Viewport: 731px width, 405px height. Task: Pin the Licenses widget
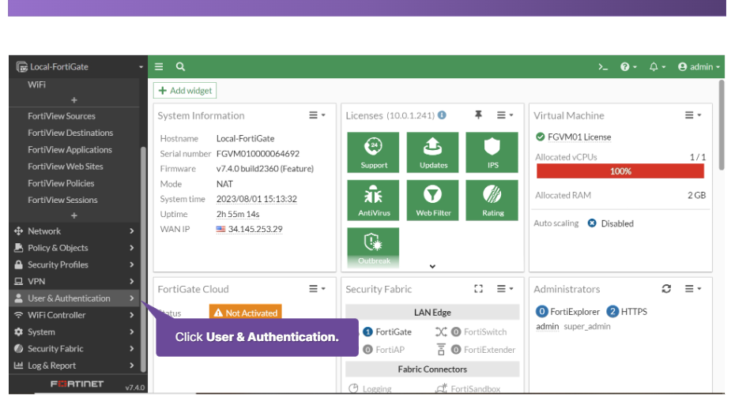coord(478,114)
